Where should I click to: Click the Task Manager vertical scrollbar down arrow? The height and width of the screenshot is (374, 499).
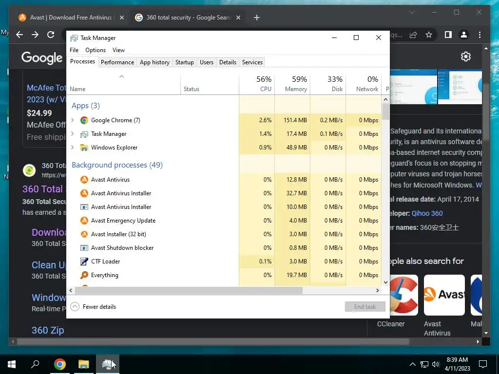[385, 282]
